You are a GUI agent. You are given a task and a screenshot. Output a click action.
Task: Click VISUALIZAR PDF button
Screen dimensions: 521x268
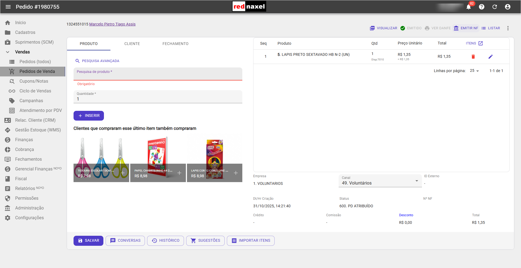coord(383,28)
